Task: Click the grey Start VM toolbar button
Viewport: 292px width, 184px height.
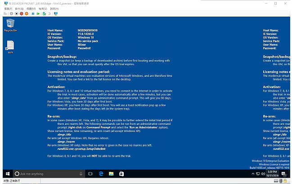Action: tap(11, 14)
